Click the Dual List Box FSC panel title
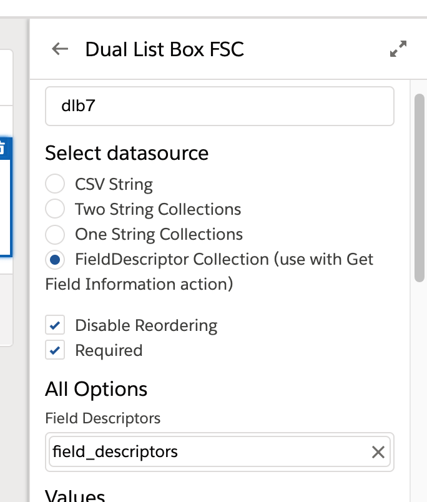The image size is (427, 502). pyautogui.click(x=164, y=49)
